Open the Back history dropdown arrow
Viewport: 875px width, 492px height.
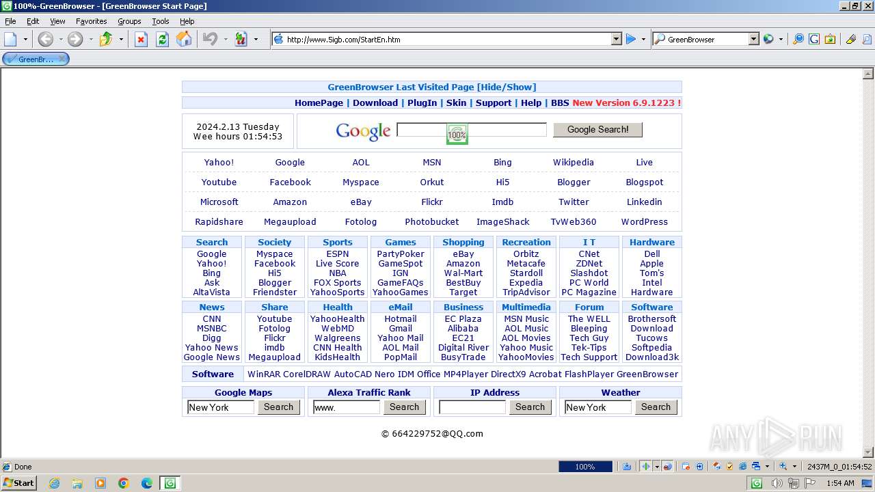click(x=60, y=39)
